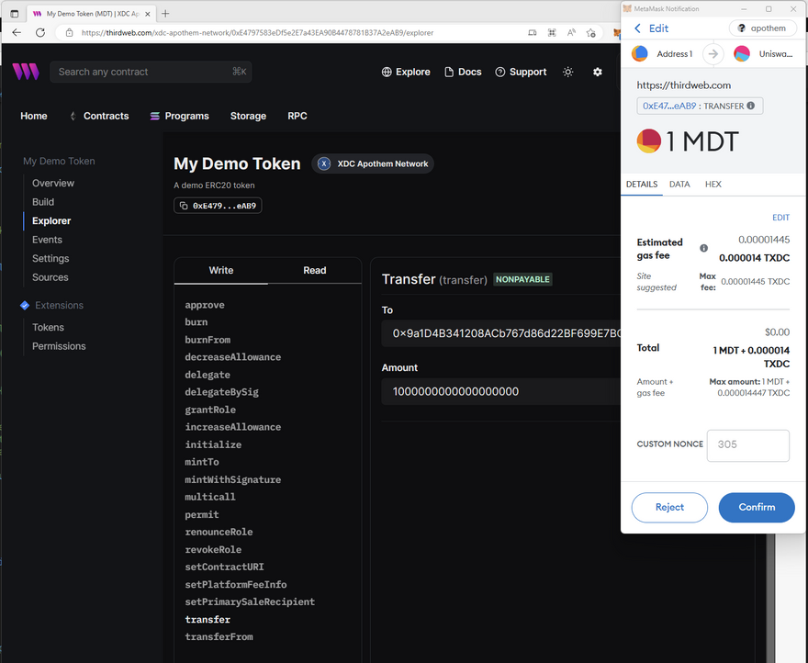Open the RPC nav item
This screenshot has height=663, width=808.
click(x=297, y=116)
